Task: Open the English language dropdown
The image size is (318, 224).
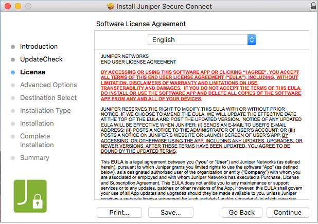Action: (x=202, y=39)
